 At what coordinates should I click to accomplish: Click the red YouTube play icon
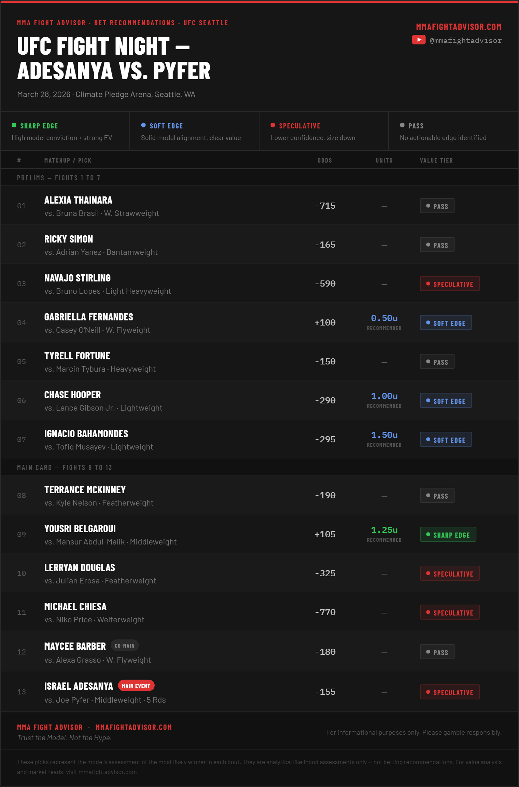point(419,40)
